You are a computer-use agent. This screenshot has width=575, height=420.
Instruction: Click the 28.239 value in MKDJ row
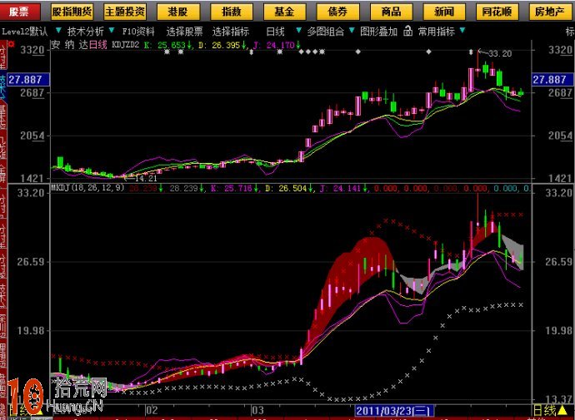pos(187,189)
